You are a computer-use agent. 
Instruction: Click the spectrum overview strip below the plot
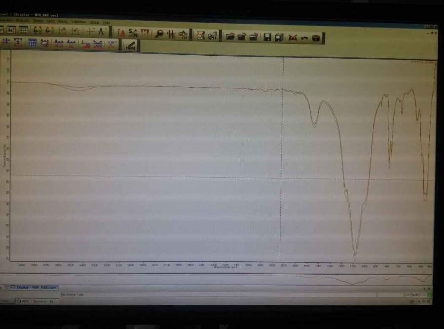pyautogui.click(x=216, y=280)
